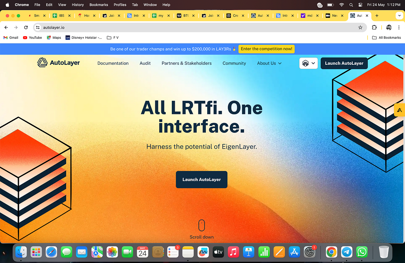Bookmark this page via the star icon
This screenshot has height=263, width=405.
(x=360, y=27)
